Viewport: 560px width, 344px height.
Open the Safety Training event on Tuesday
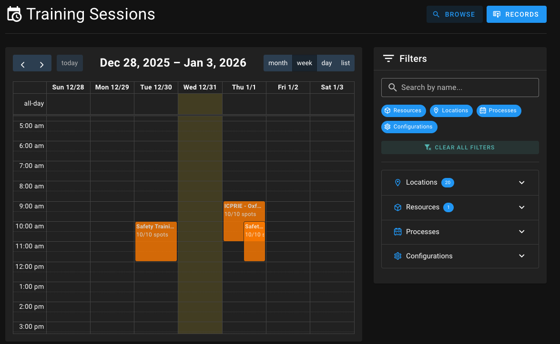pos(156,240)
